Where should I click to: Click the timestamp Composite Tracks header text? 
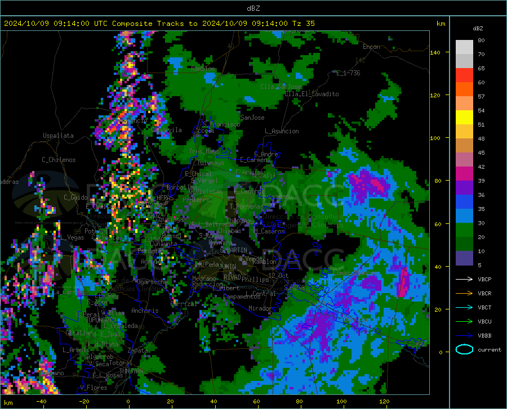coord(159,24)
